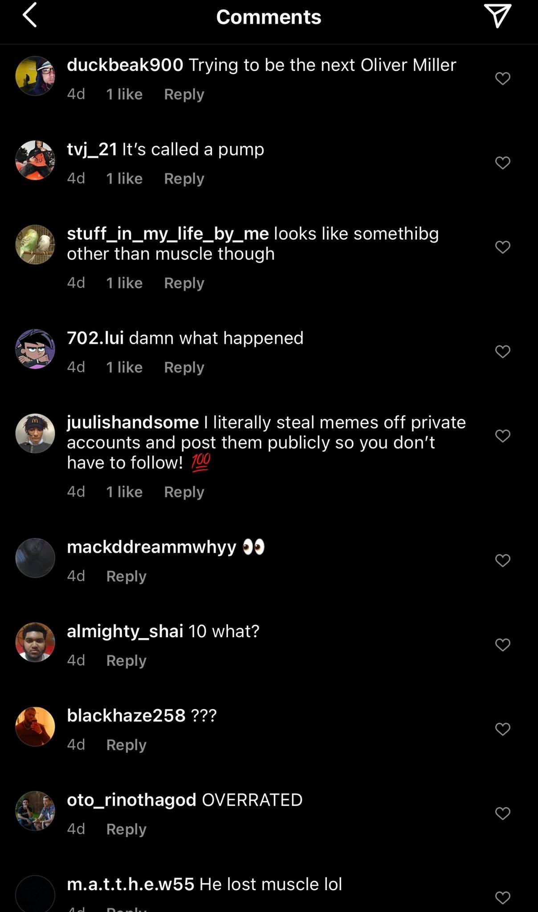538x912 pixels.
Task: Like blackhaze258's '???' comment
Action: point(502,729)
